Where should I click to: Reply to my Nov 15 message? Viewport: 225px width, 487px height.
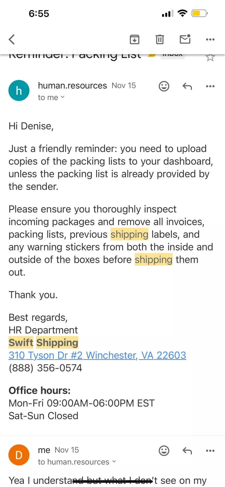187,451
